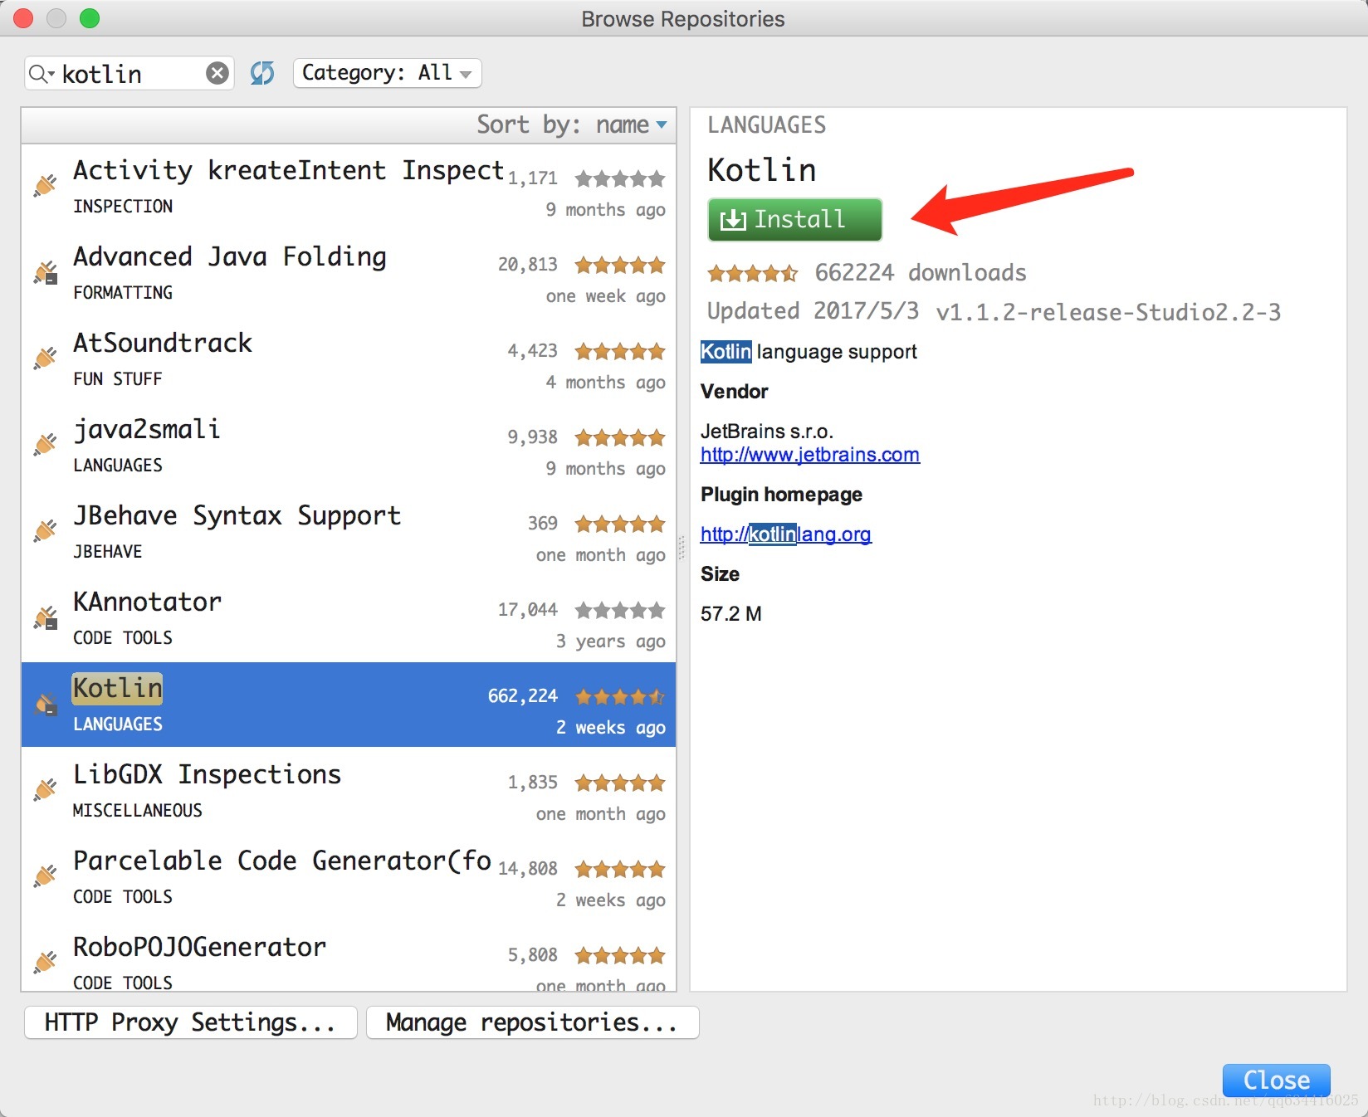Click plug icon for LibGDX Inspections
This screenshot has width=1368, height=1117.
pos(46,790)
